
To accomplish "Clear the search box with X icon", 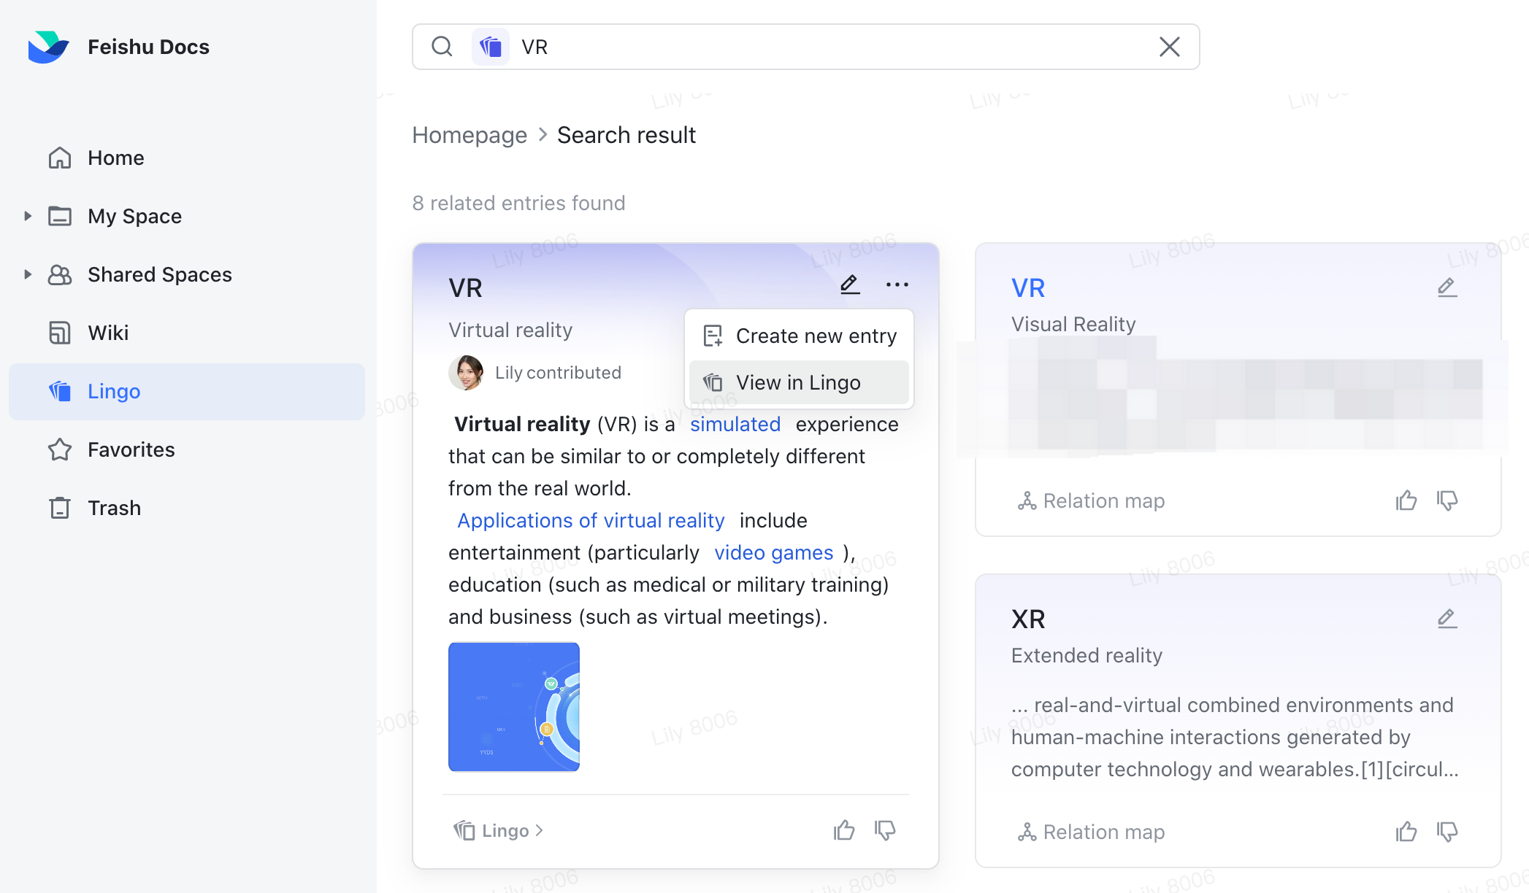I will click(x=1170, y=47).
